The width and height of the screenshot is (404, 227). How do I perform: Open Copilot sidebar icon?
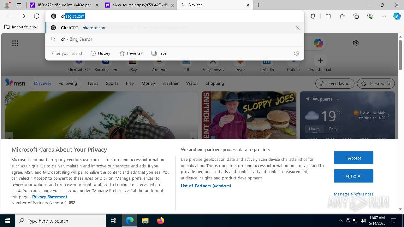coord(397,16)
